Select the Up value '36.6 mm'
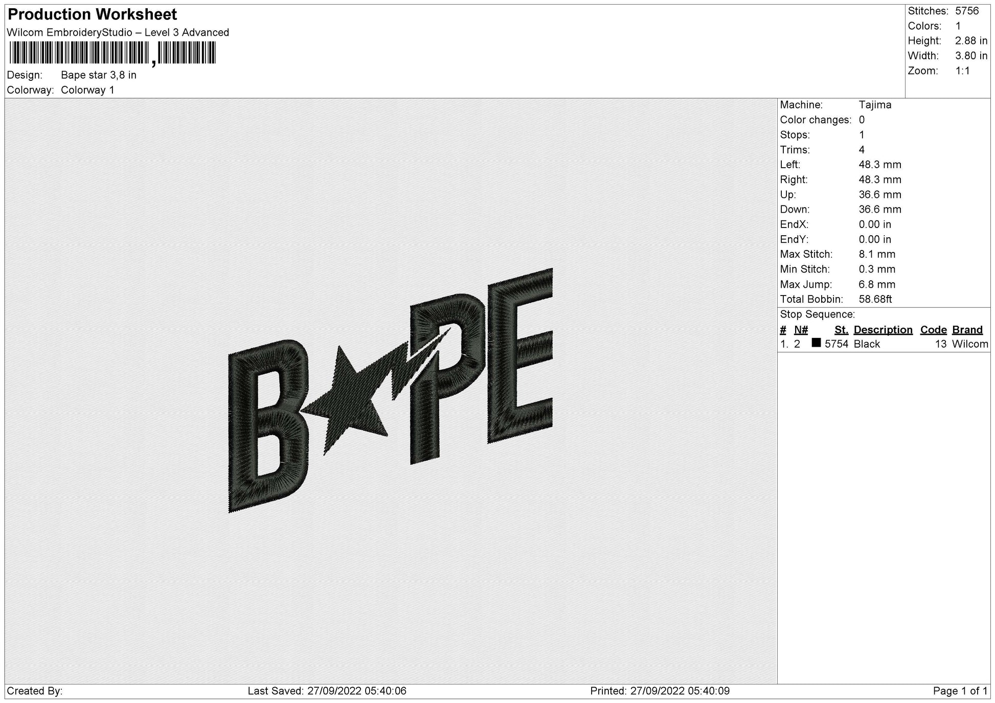 point(880,195)
